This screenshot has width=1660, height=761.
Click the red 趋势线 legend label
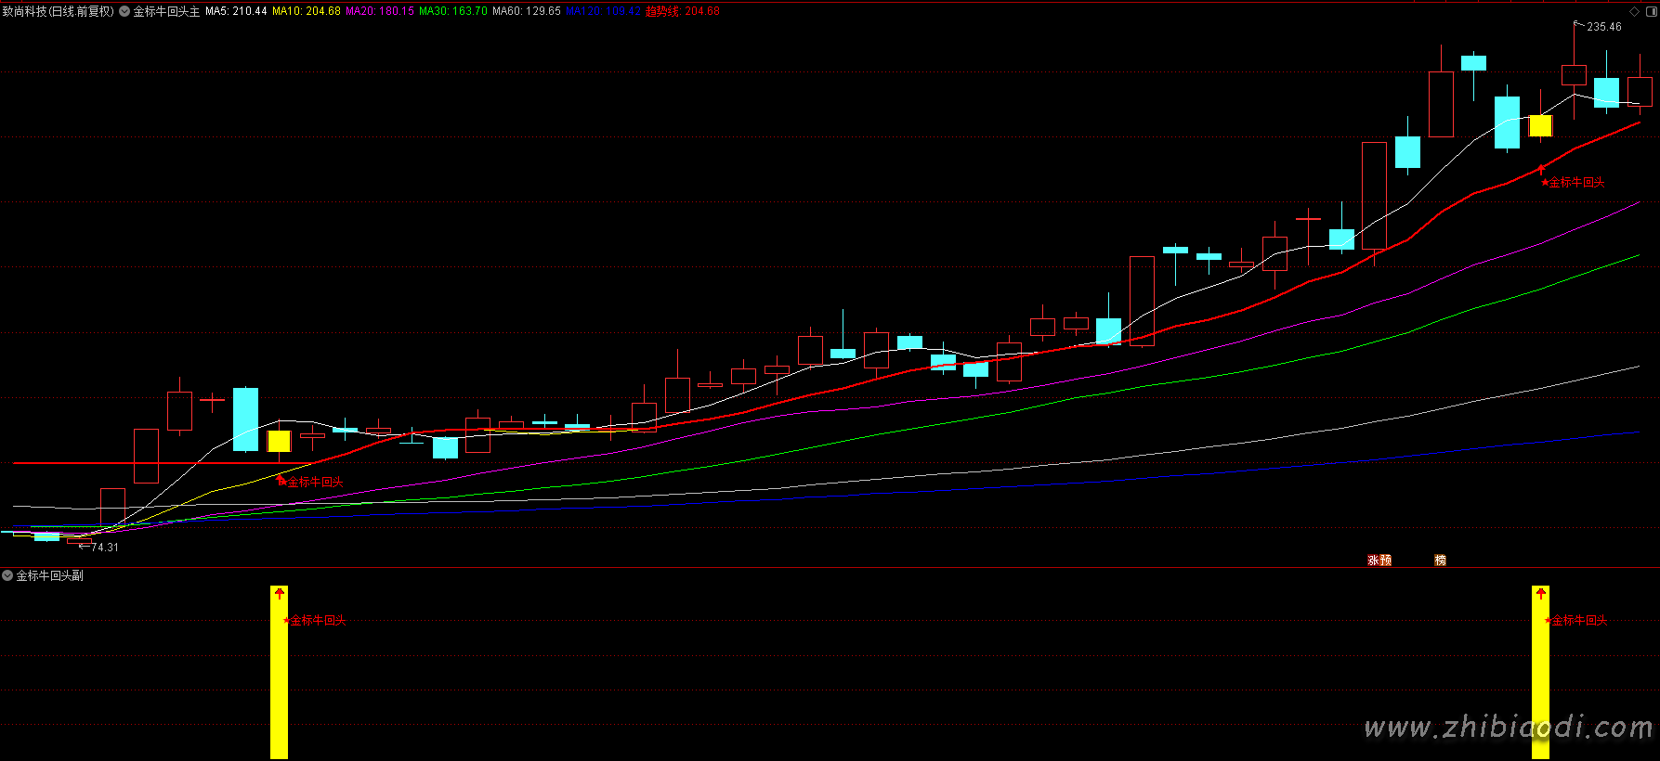[x=682, y=11]
